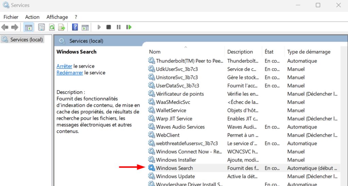The height and width of the screenshot is (186, 348).
Task: Open the Properties toolbar icon
Action: pyautogui.click(x=41, y=27)
